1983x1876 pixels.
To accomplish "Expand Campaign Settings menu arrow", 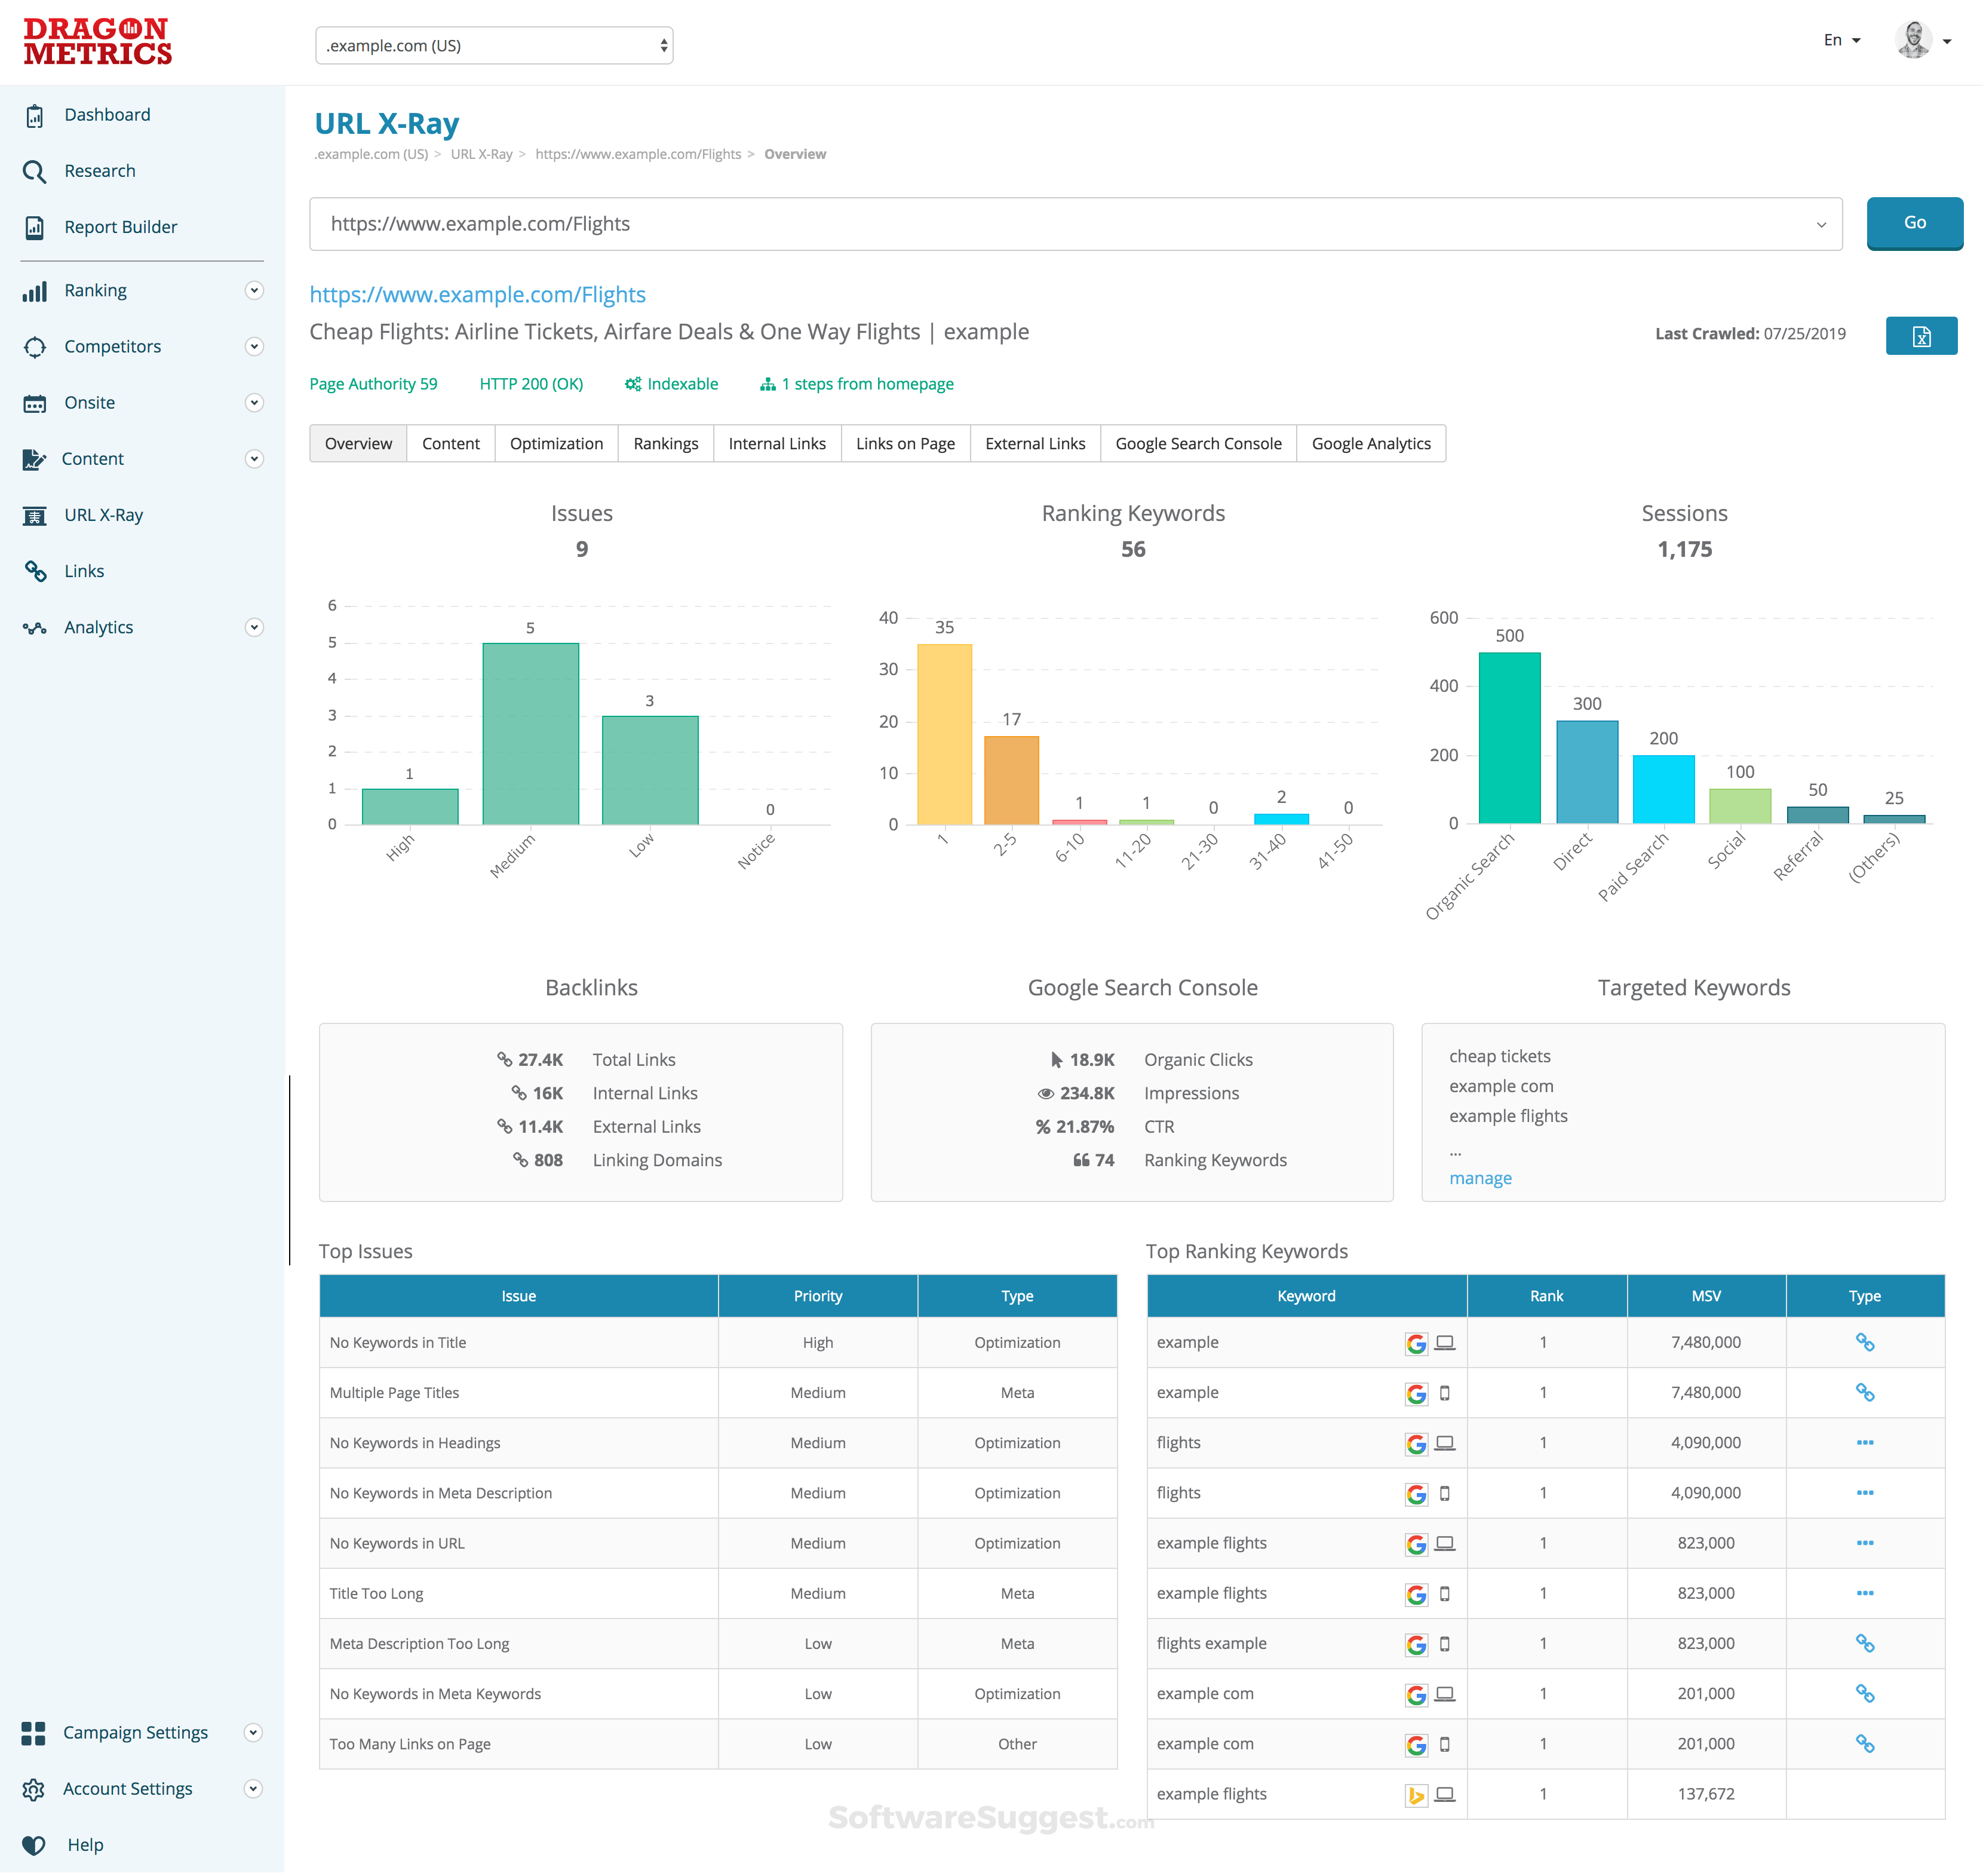I will tap(254, 1733).
